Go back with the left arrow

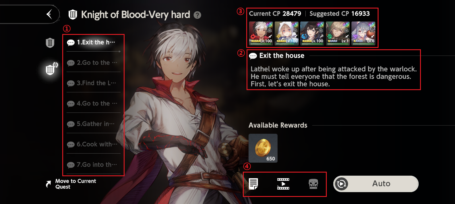click(x=49, y=14)
